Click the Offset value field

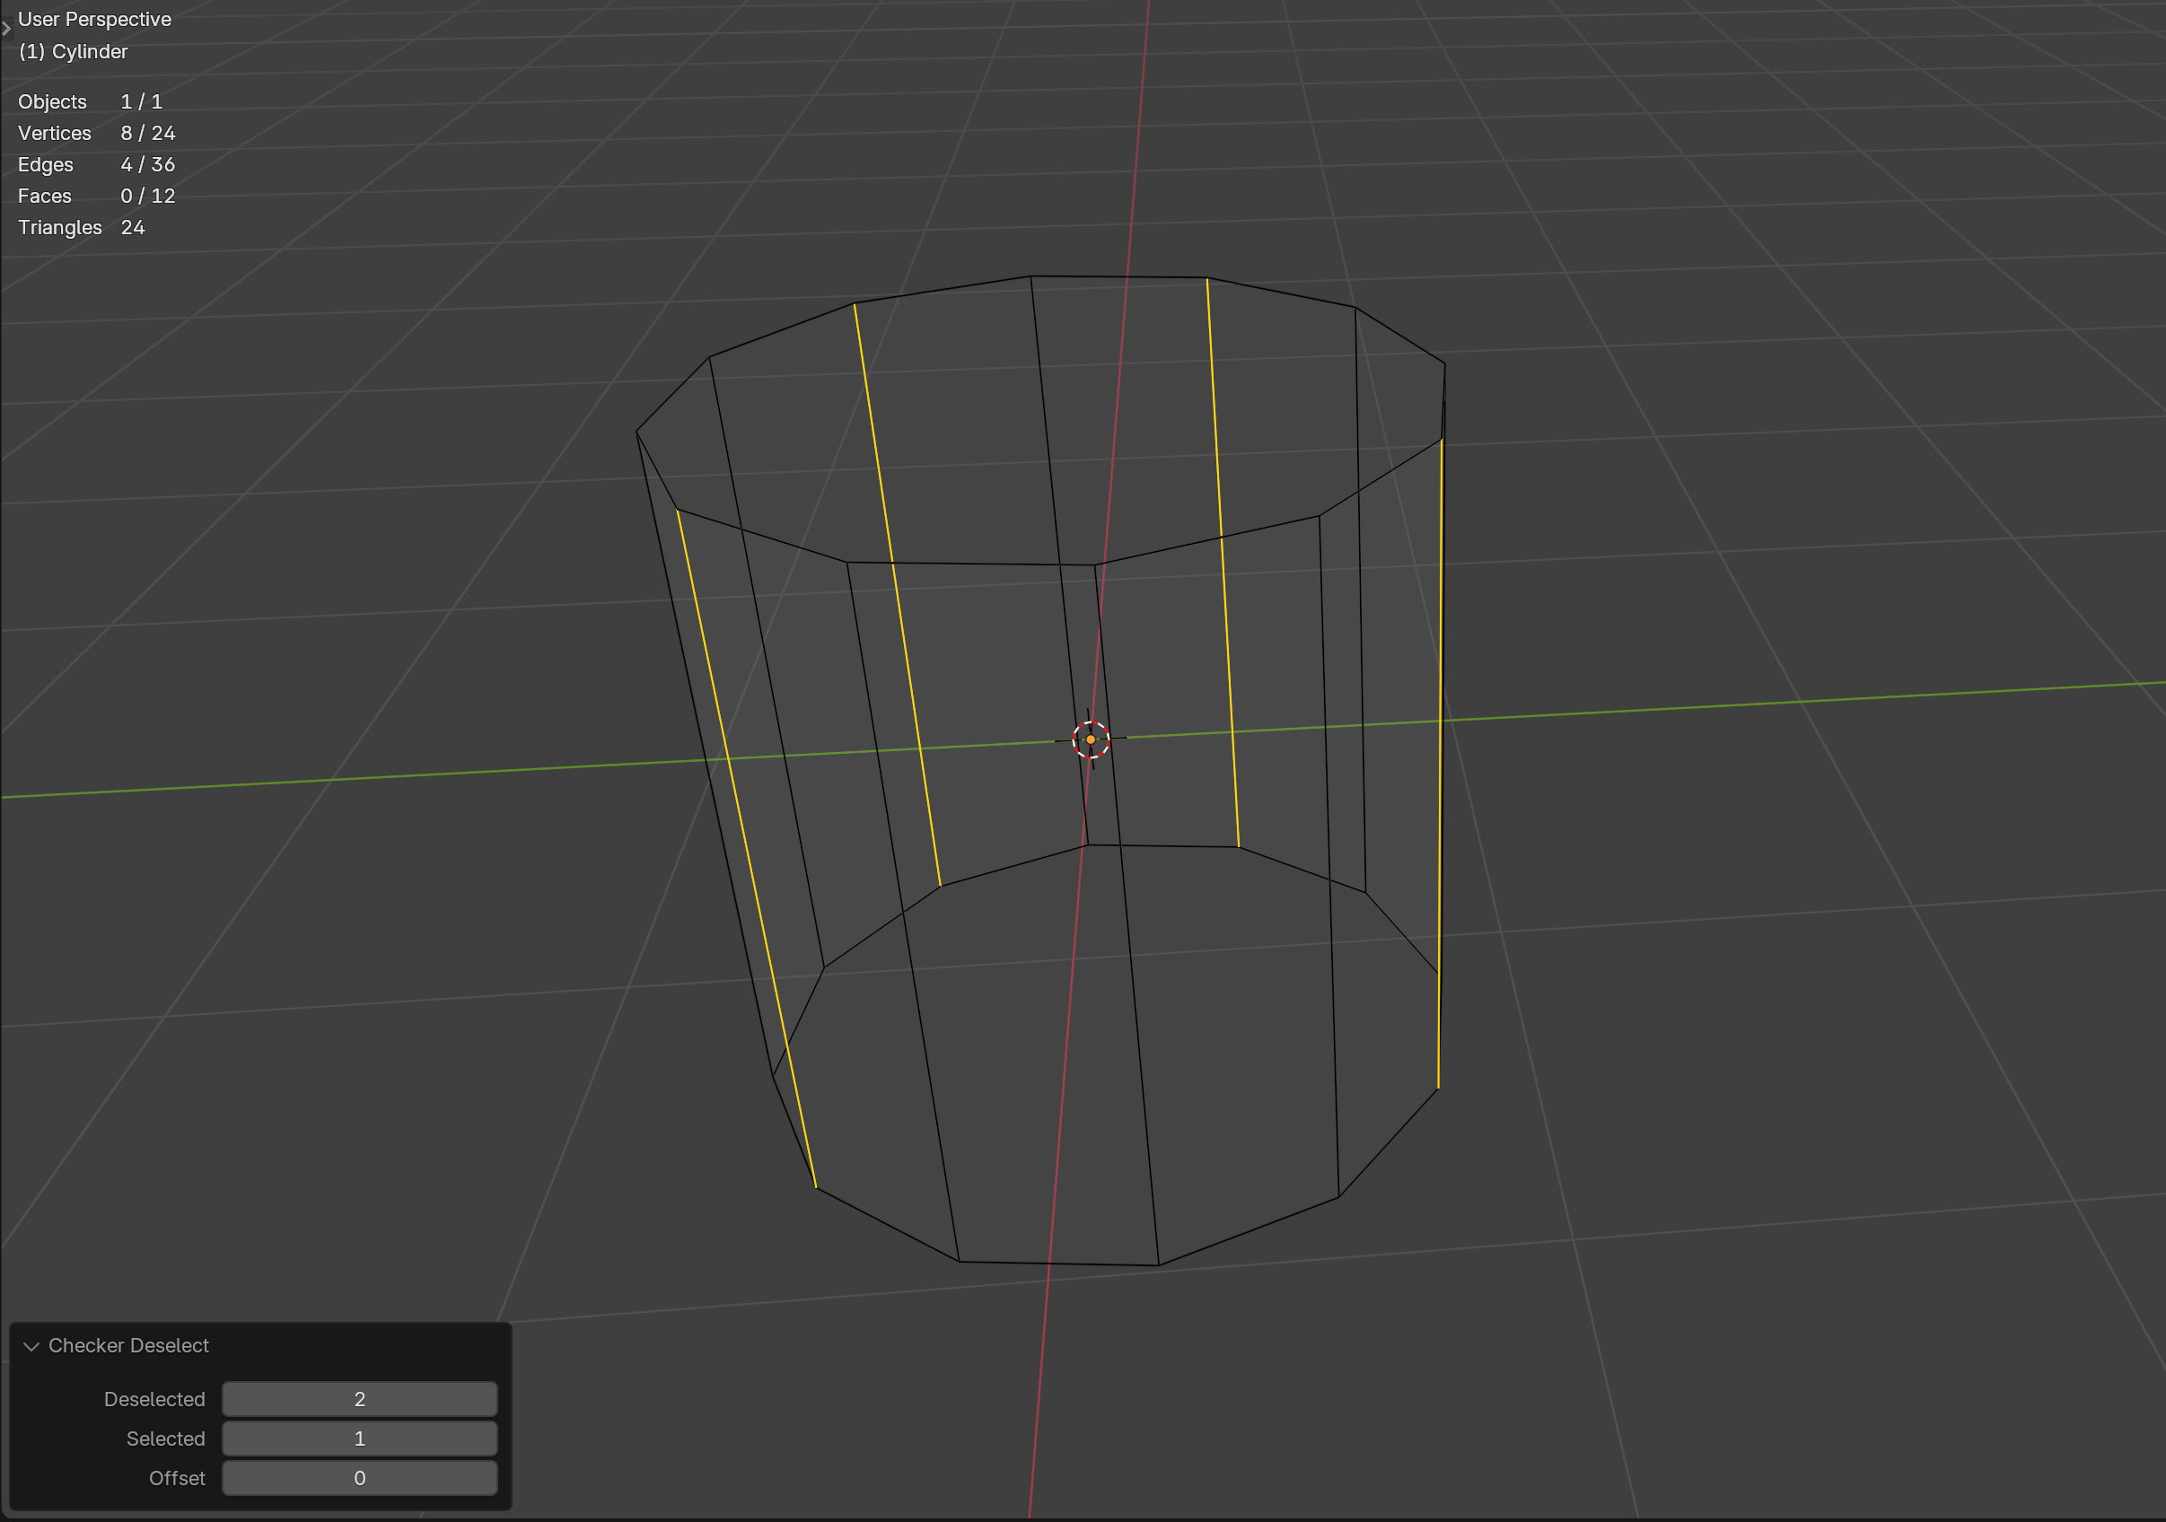(x=359, y=1478)
